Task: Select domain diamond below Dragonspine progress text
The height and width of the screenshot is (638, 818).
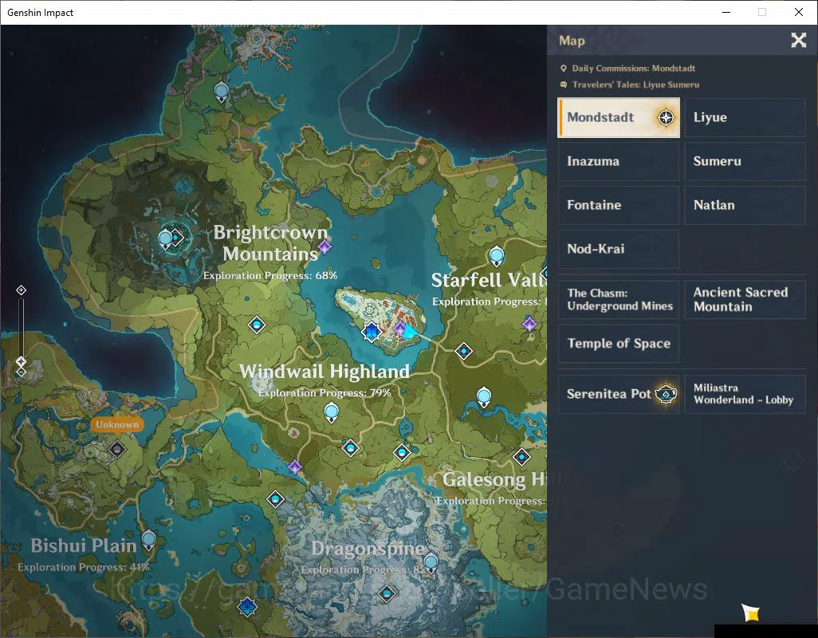Action: pyautogui.click(x=387, y=593)
